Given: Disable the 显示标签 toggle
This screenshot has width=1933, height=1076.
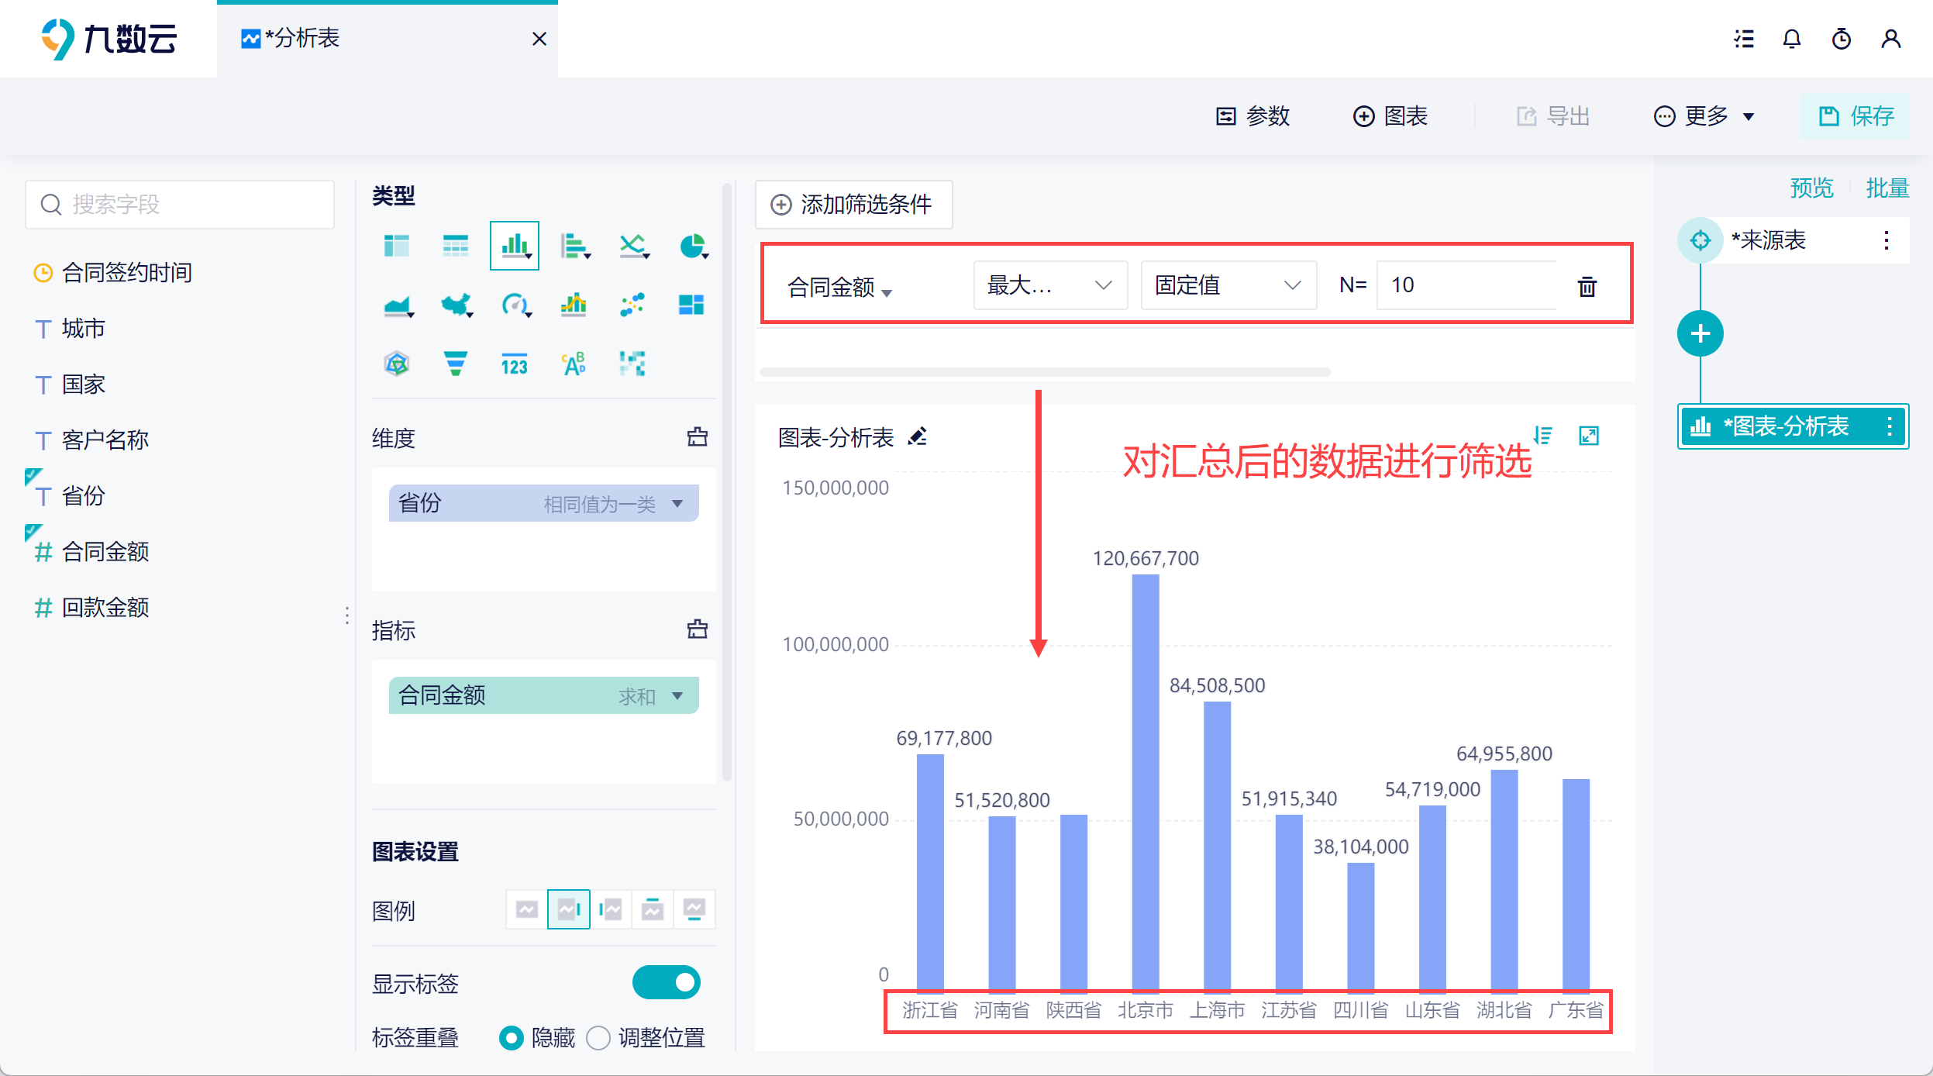Looking at the screenshot, I should tap(667, 982).
